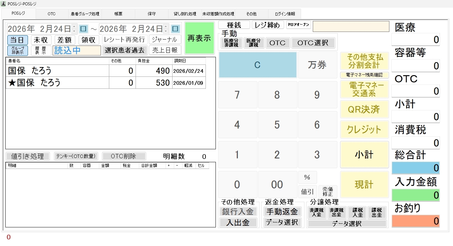
Task: Open the end date calendar picker
Action: 175,29
